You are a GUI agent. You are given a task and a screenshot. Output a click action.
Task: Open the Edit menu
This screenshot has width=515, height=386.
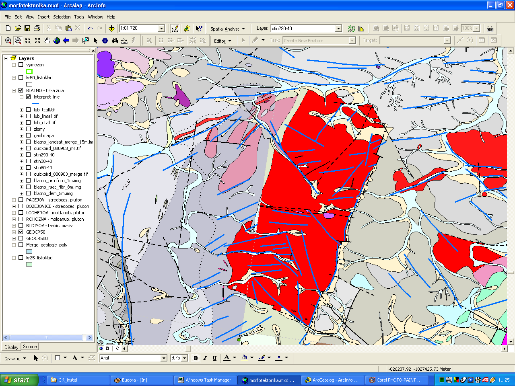(18, 17)
